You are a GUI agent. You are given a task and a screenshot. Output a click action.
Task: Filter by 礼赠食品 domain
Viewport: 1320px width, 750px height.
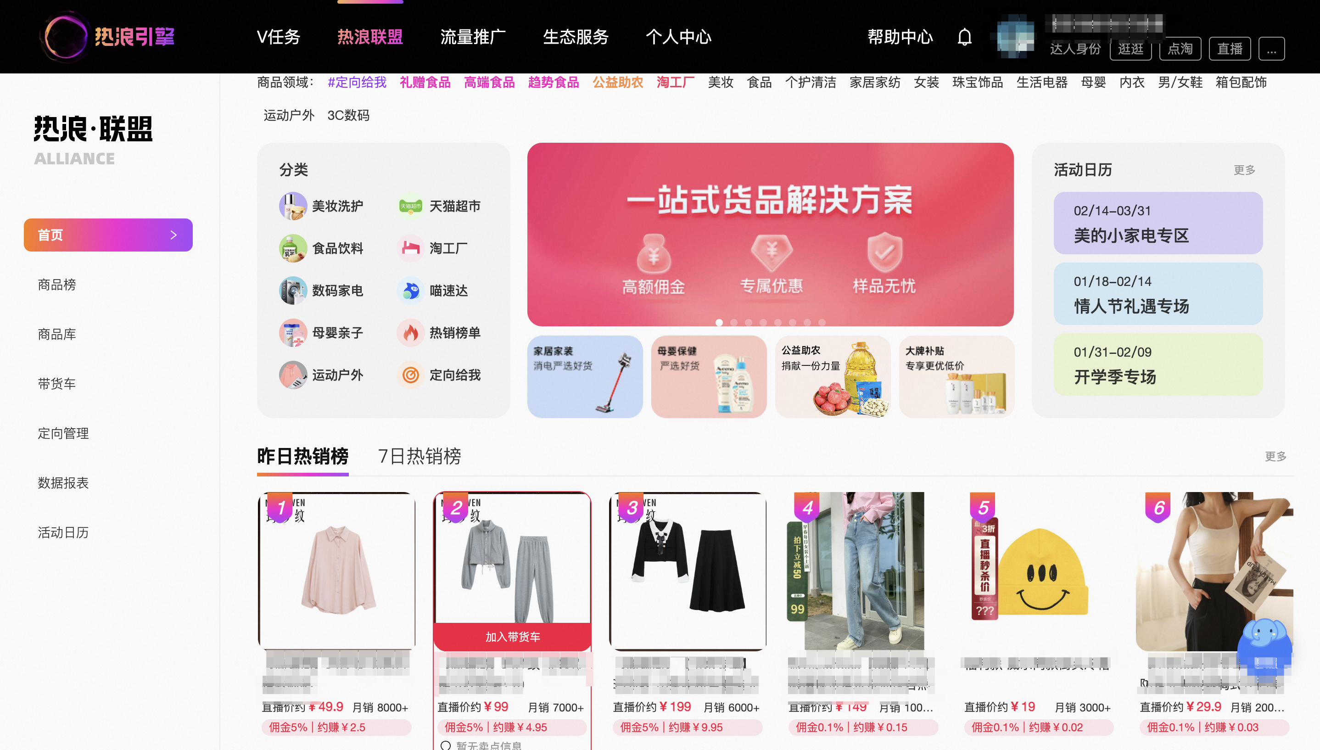point(425,83)
